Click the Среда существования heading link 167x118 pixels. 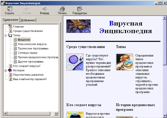(x=86, y=47)
